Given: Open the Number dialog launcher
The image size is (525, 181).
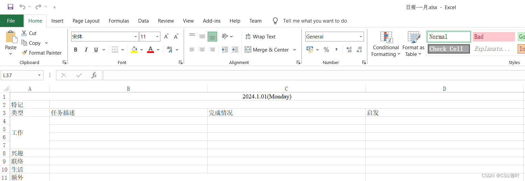Looking at the screenshot, I should pos(364,62).
